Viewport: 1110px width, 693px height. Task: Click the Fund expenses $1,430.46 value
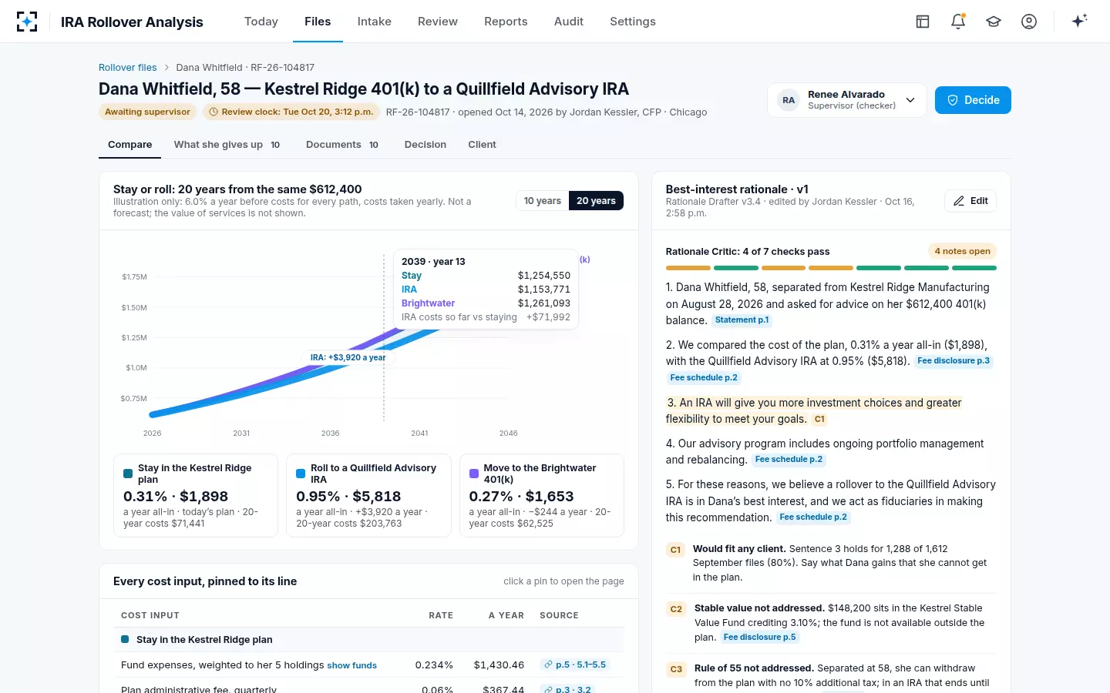tap(499, 665)
